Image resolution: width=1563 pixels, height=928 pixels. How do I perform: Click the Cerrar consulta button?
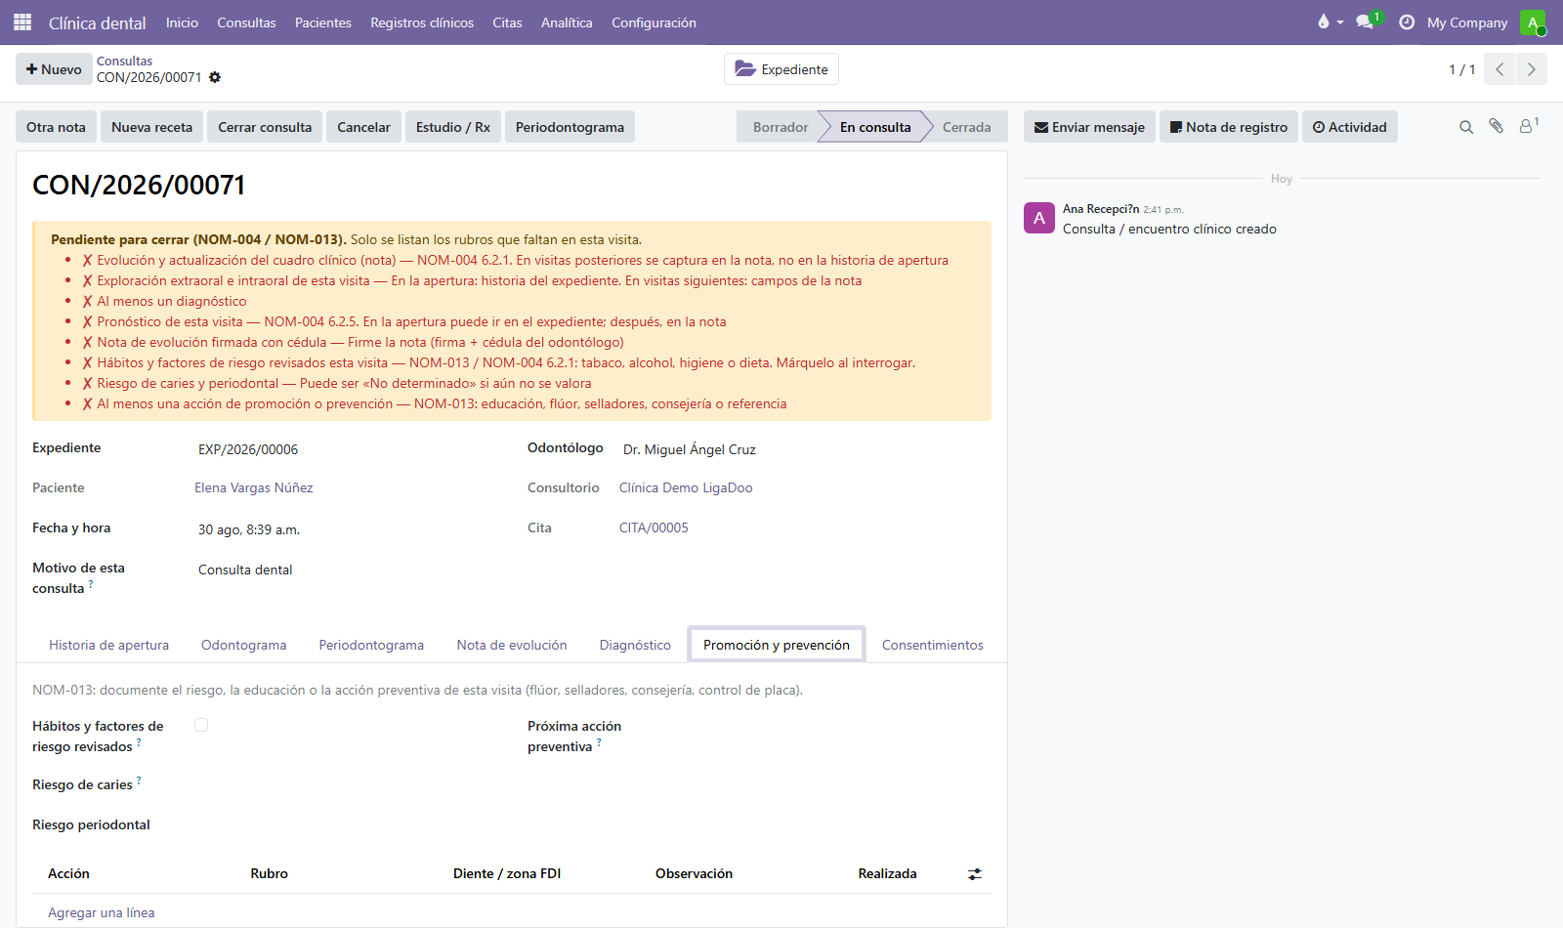click(x=265, y=127)
